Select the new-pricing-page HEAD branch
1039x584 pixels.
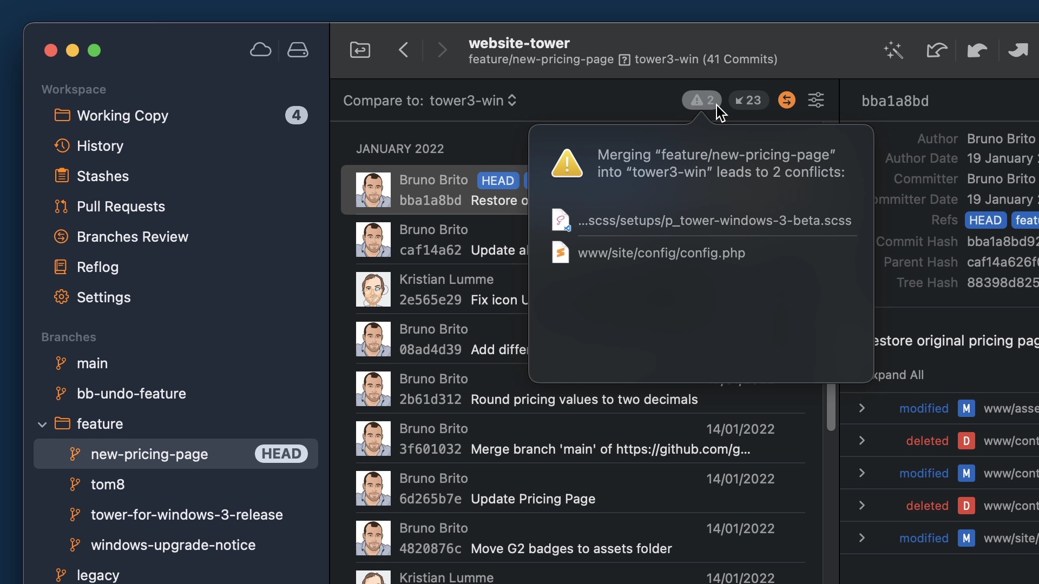(x=150, y=454)
